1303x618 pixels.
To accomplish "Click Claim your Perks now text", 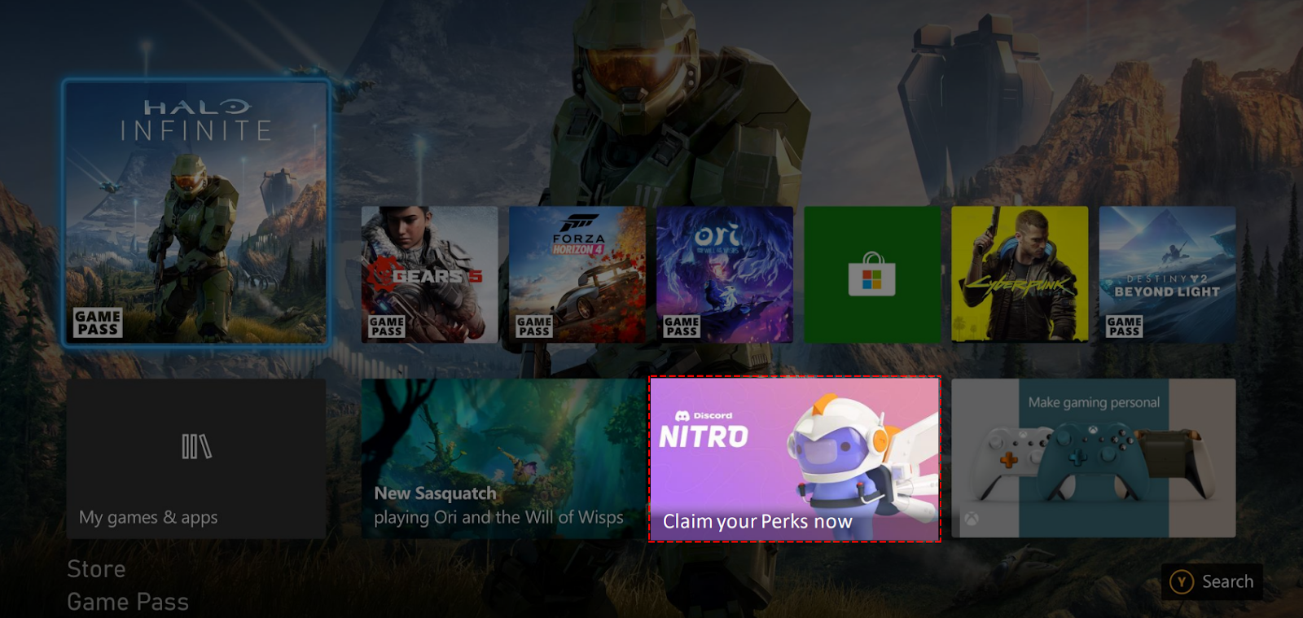I will coord(757,521).
